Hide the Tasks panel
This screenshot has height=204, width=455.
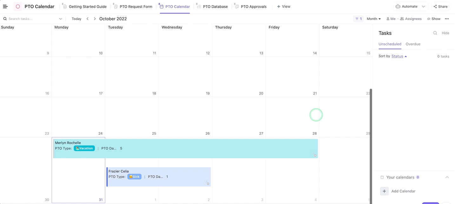(x=445, y=33)
